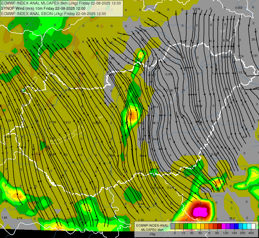Select the 2.12 map value

tap(20, 218)
